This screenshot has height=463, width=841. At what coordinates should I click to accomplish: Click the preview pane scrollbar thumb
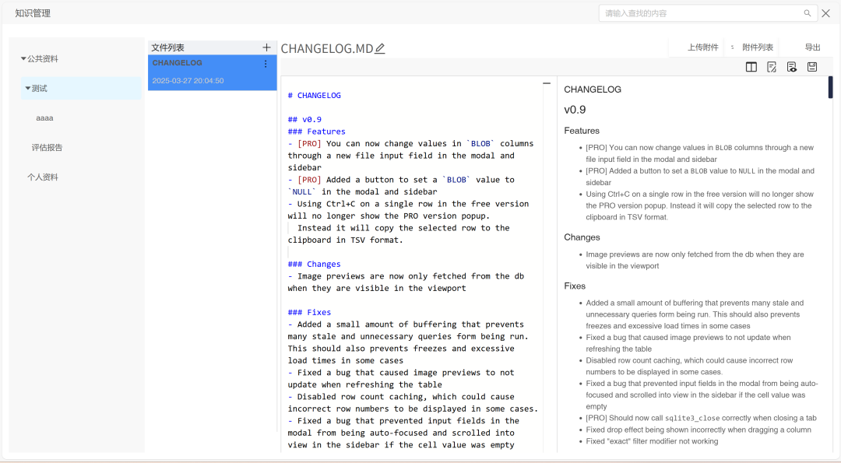[x=830, y=87]
